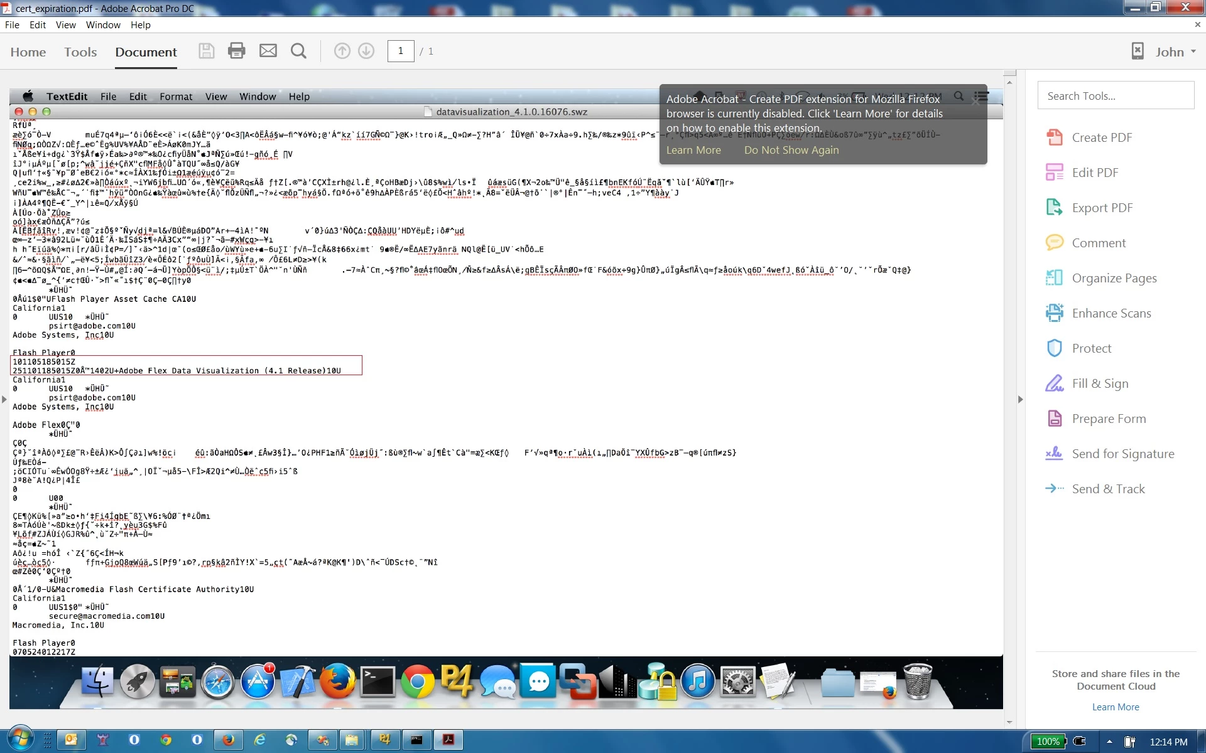The width and height of the screenshot is (1206, 753).
Task: Go to previous page arrow icon
Action: [342, 51]
